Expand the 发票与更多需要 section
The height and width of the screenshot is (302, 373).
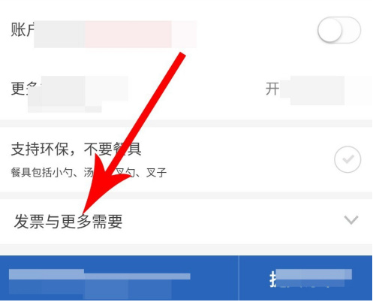[186, 221]
